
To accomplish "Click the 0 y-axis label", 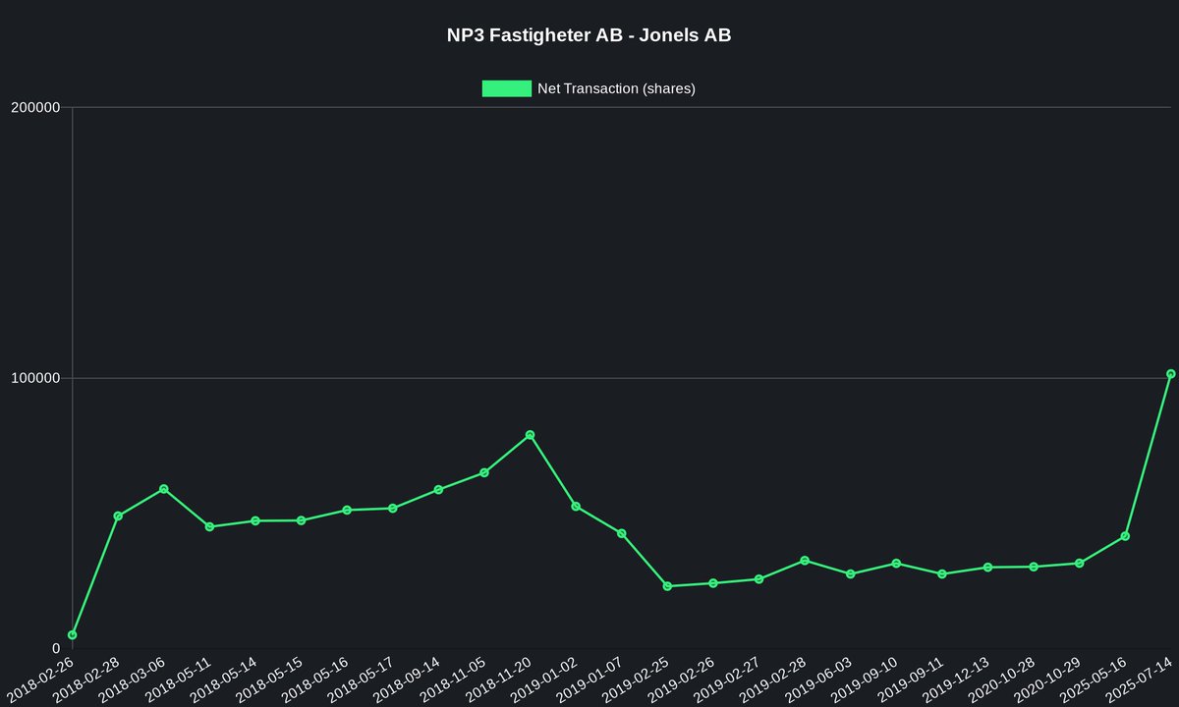I will click(x=56, y=649).
